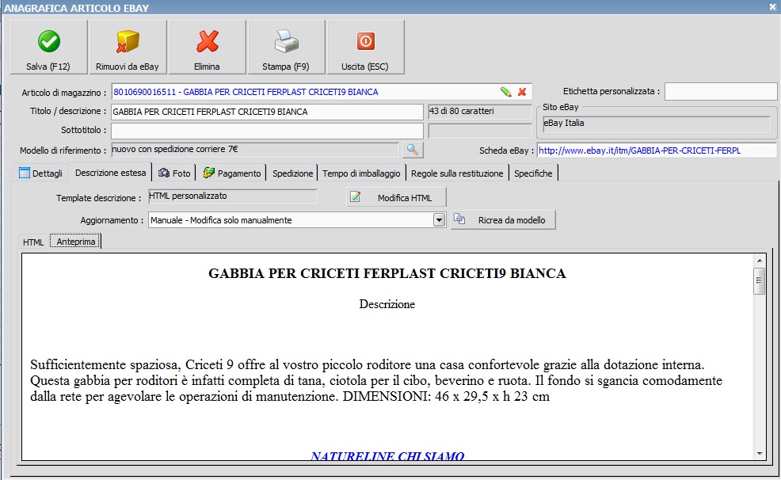The width and height of the screenshot is (781, 480).
Task: Click the Template descrizione field
Action: point(233,196)
